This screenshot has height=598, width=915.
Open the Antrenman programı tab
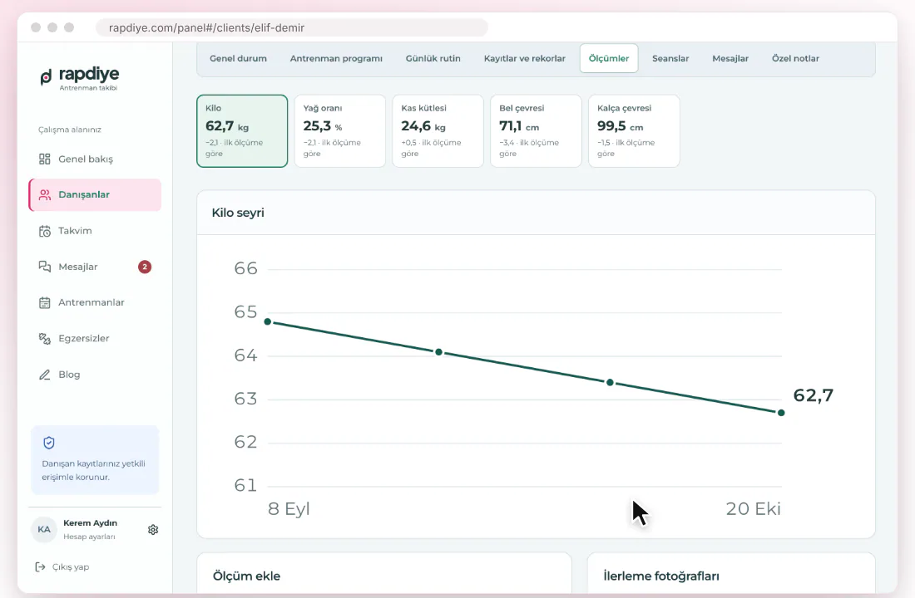[336, 58]
